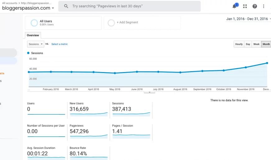Viewport: 271px width, 160px height.
Task: Click the All accounts breadcrumb link
Action: pos(10,3)
